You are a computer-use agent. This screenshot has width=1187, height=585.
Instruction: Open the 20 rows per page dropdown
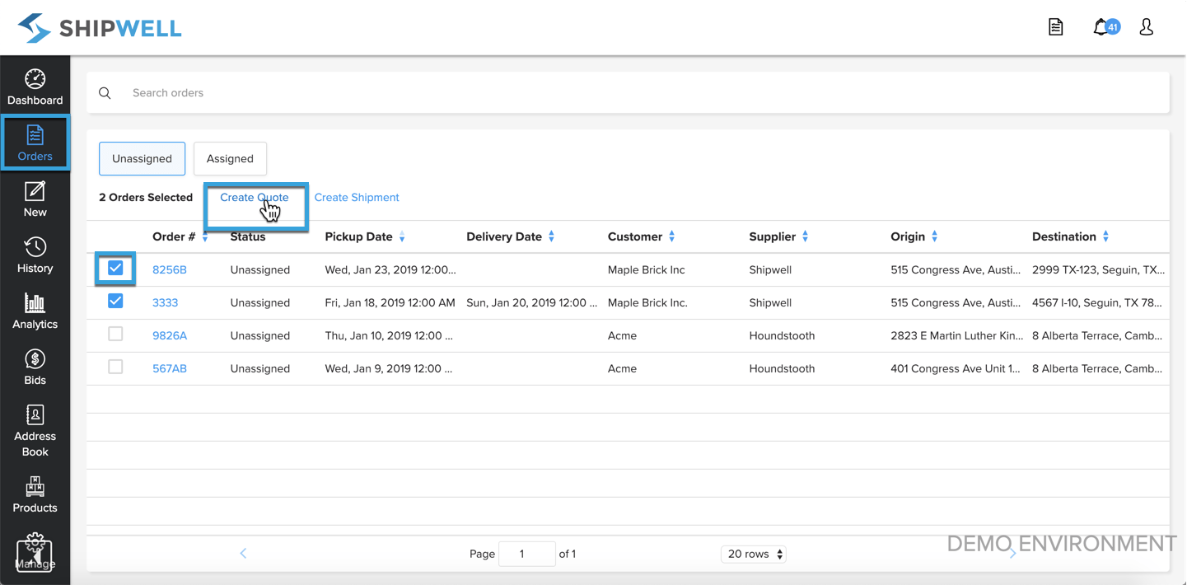click(754, 554)
